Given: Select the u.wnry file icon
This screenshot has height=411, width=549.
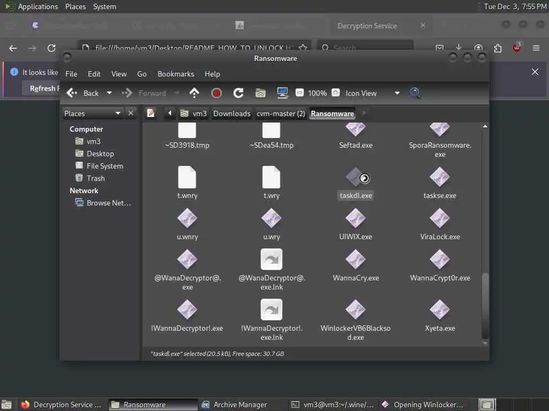Looking at the screenshot, I should (x=187, y=218).
